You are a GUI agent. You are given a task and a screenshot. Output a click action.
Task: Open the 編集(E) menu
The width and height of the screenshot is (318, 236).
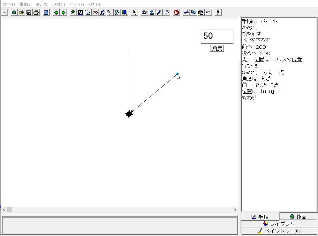[26, 4]
